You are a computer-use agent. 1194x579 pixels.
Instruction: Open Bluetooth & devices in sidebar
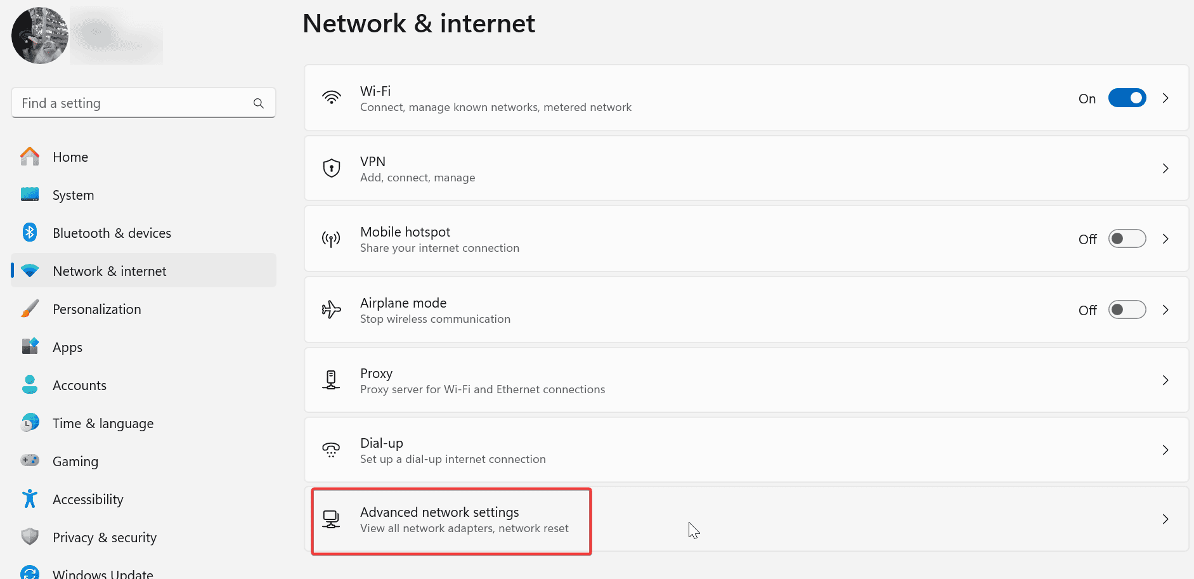point(112,233)
